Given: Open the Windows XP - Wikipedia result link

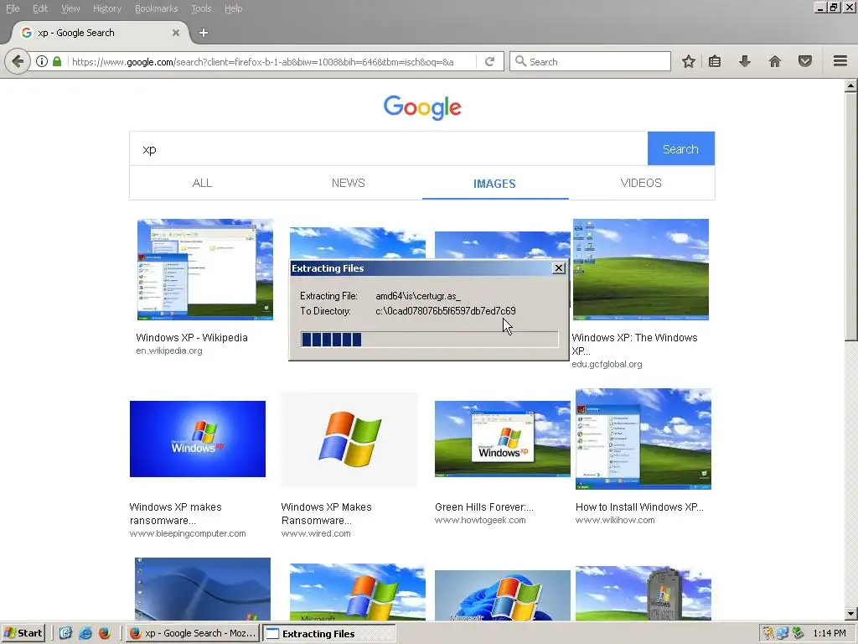Looking at the screenshot, I should [192, 337].
